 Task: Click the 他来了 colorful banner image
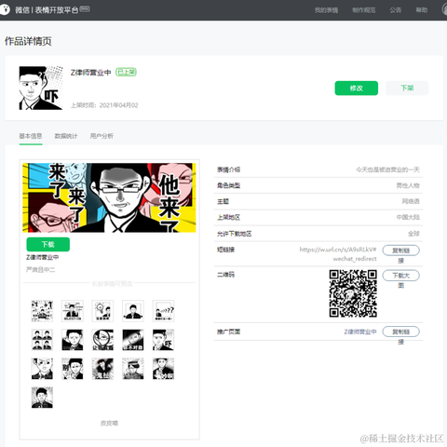[109, 197]
